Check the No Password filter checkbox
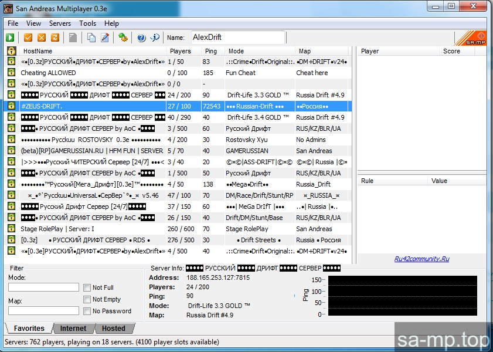The width and height of the screenshot is (493, 352). tap(87, 311)
